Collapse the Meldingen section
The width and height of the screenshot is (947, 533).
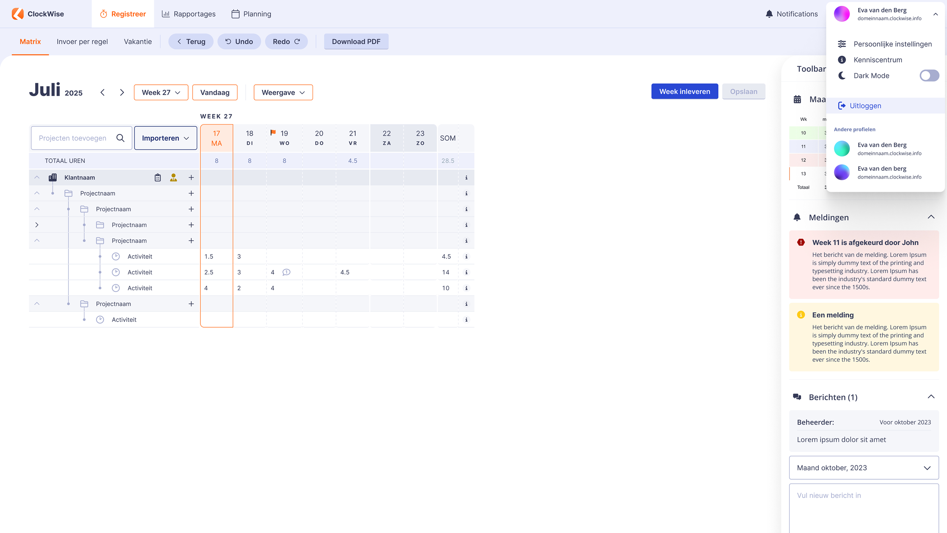tap(931, 217)
